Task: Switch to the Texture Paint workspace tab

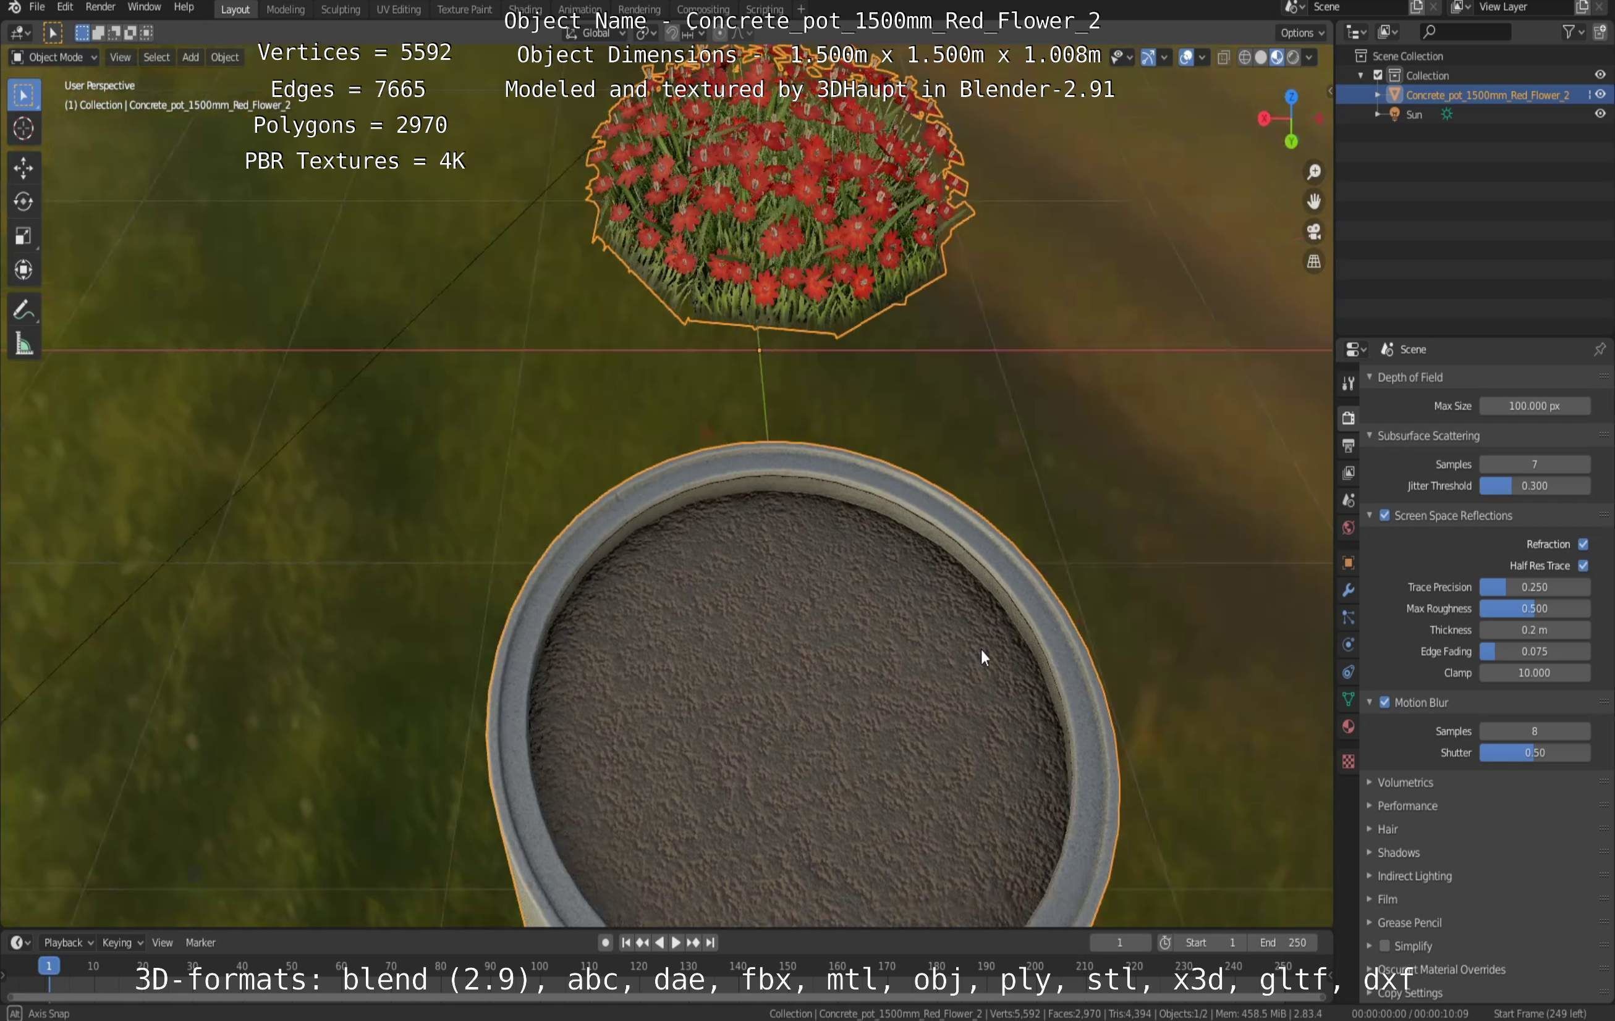Action: pos(464,9)
